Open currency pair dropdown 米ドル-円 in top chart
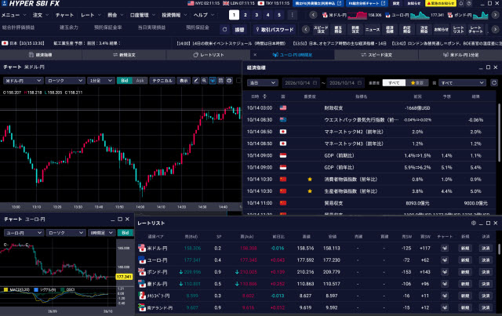This screenshot has height=316, width=502. point(23,81)
